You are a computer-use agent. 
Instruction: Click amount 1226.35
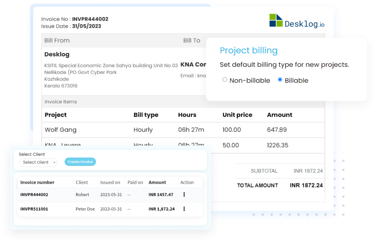(x=277, y=145)
